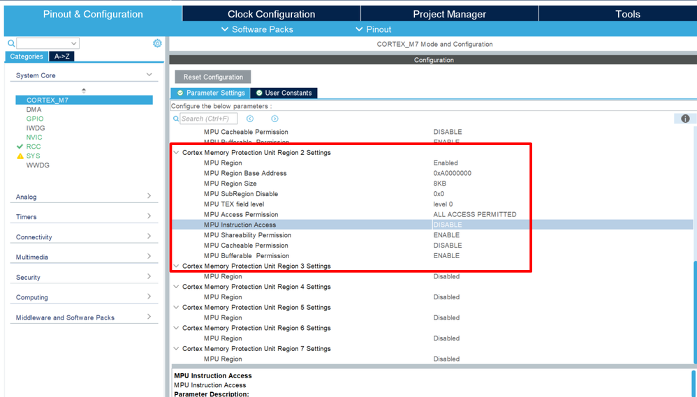Collapse Region 3 Settings chevron
This screenshot has height=397, width=697.
(x=177, y=266)
